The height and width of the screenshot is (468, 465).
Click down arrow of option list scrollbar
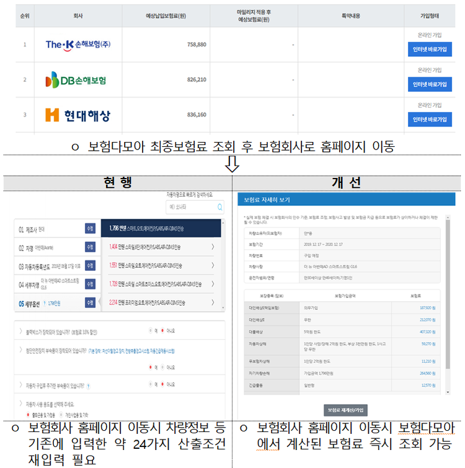(x=223, y=307)
